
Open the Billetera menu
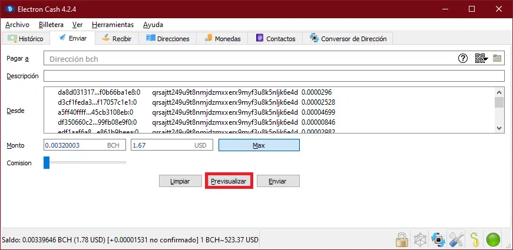[51, 25]
